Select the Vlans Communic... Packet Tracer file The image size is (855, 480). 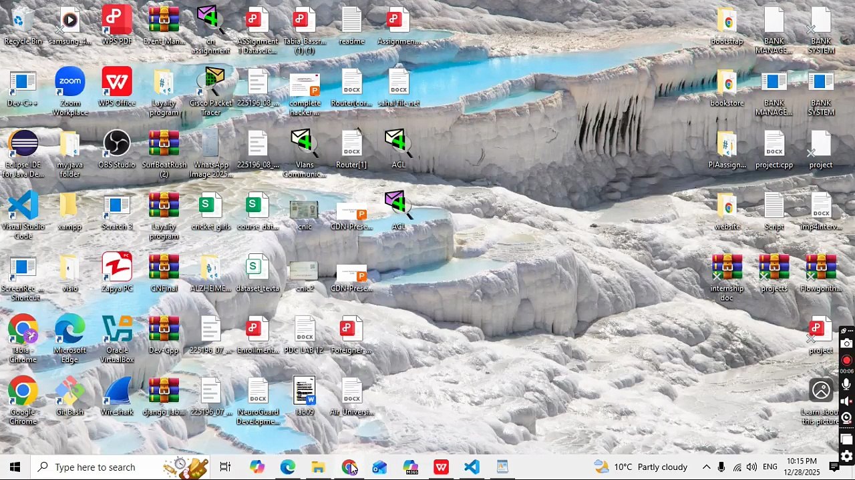point(305,154)
